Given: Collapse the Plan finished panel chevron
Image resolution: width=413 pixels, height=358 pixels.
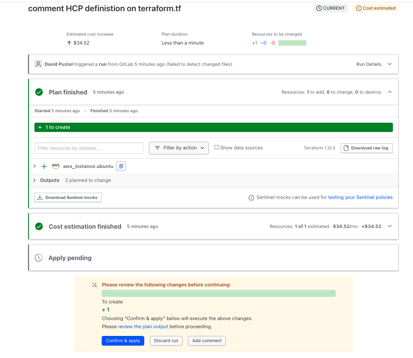Looking at the screenshot, I should pyautogui.click(x=390, y=92).
